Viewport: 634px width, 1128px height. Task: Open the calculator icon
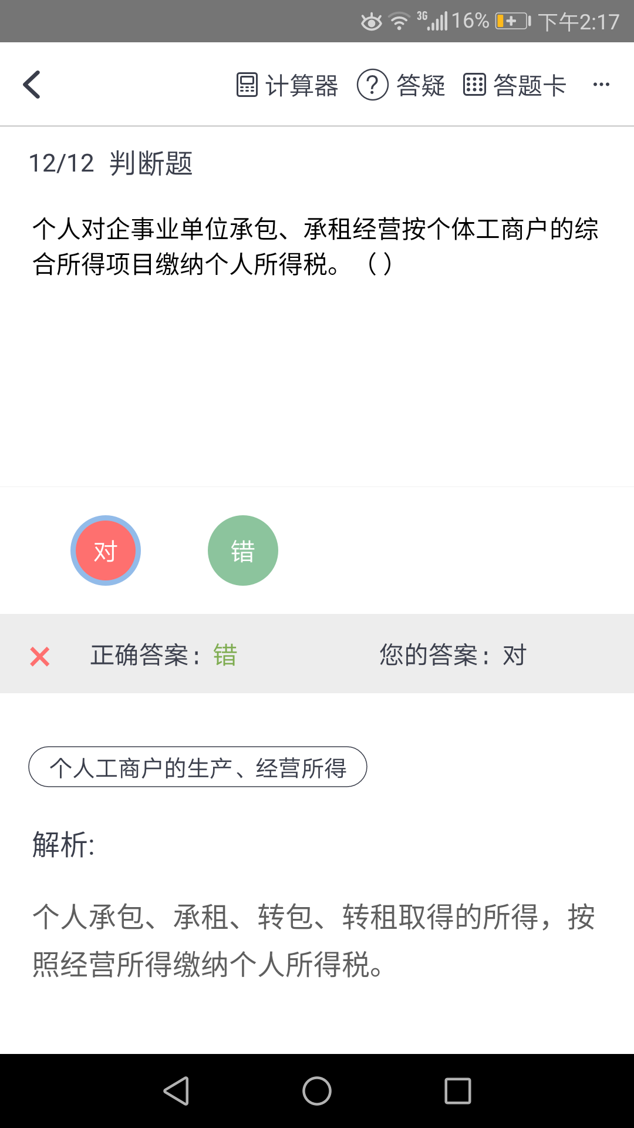247,85
